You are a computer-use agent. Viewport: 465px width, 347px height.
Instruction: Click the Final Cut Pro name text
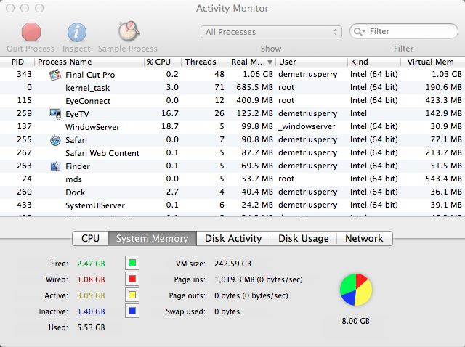[x=90, y=75]
